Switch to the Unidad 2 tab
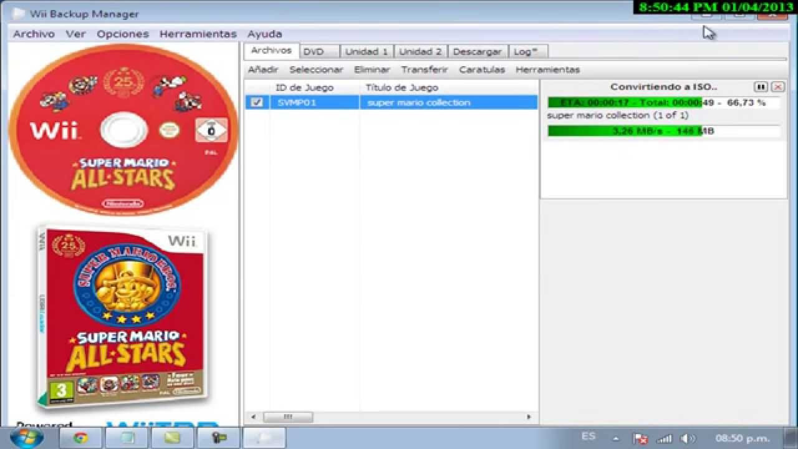Image resolution: width=798 pixels, height=449 pixels. [420, 52]
